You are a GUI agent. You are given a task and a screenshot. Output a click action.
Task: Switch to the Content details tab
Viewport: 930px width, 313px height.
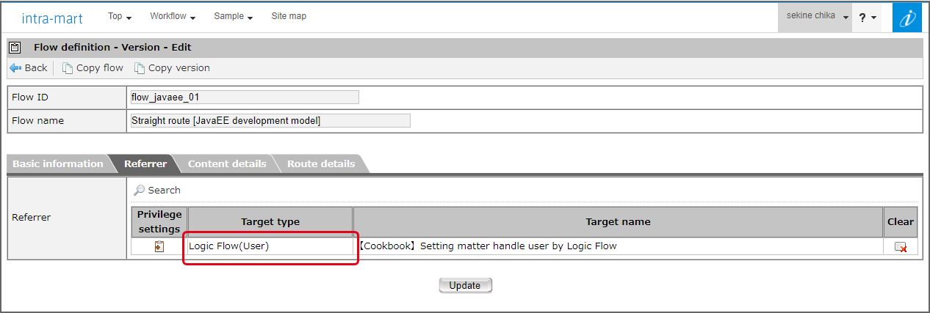pos(227,164)
